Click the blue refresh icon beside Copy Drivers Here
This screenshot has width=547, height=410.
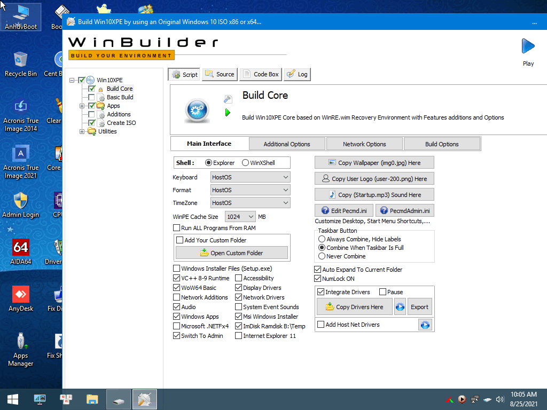click(400, 307)
